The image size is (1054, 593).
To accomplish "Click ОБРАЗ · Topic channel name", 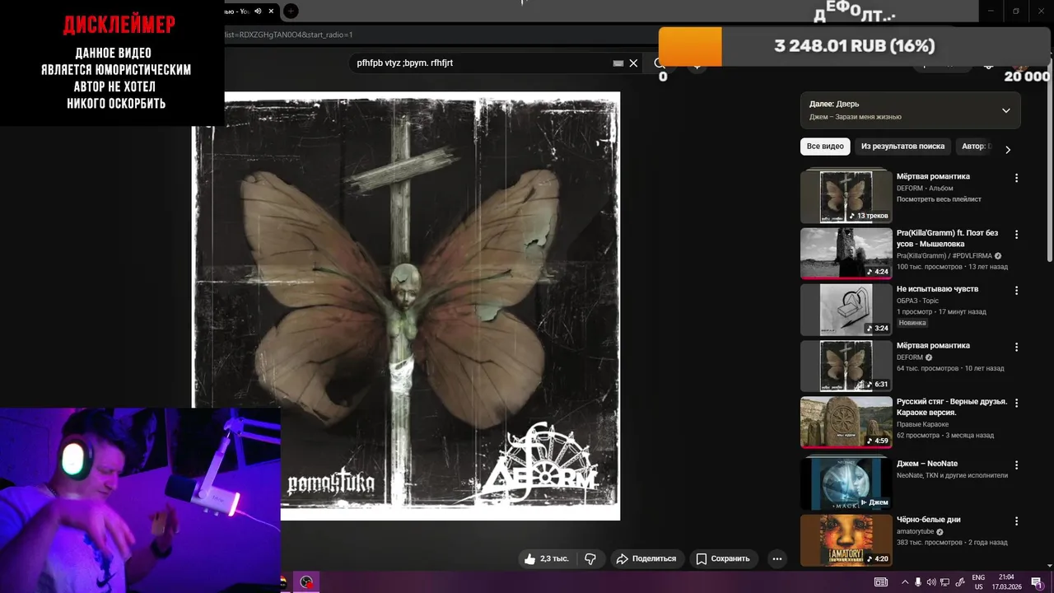I will coord(917,301).
